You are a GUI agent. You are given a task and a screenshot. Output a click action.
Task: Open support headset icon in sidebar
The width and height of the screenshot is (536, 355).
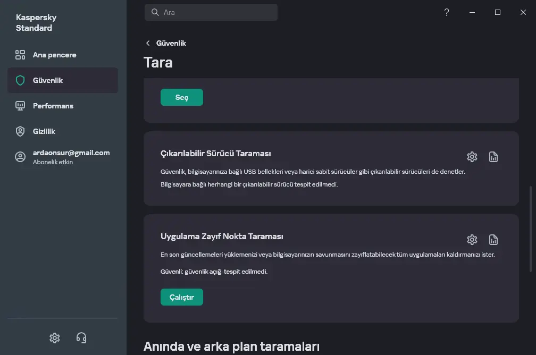click(x=81, y=338)
